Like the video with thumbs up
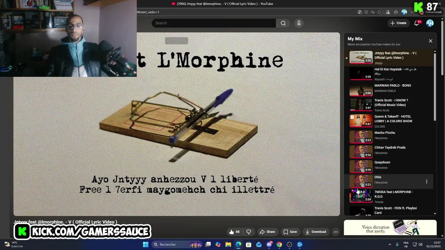Viewport: 445px width, 250px height. click(x=235, y=232)
